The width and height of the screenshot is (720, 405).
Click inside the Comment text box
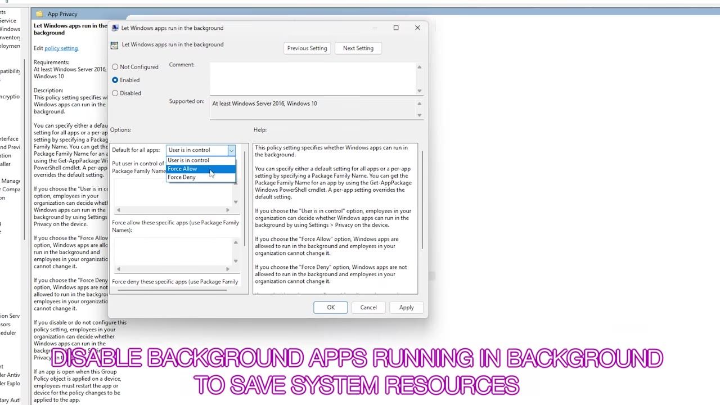tap(313, 78)
